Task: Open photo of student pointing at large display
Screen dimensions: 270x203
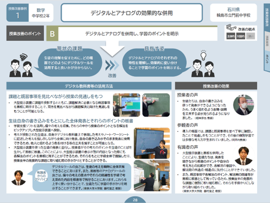Action: coord(152,143)
